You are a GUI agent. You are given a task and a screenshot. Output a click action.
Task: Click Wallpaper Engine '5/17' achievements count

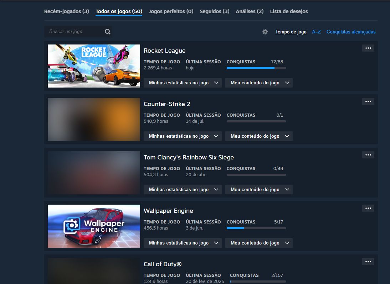(278, 222)
